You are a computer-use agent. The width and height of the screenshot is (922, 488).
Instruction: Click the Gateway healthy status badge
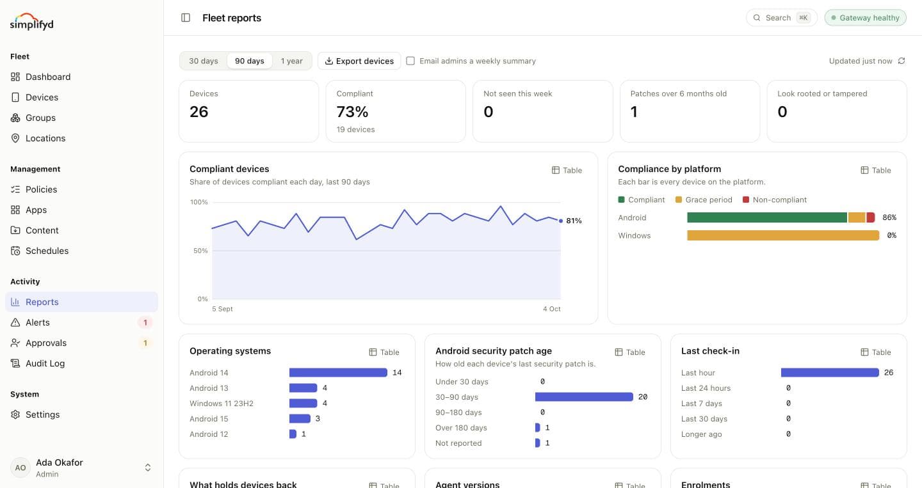pos(866,18)
